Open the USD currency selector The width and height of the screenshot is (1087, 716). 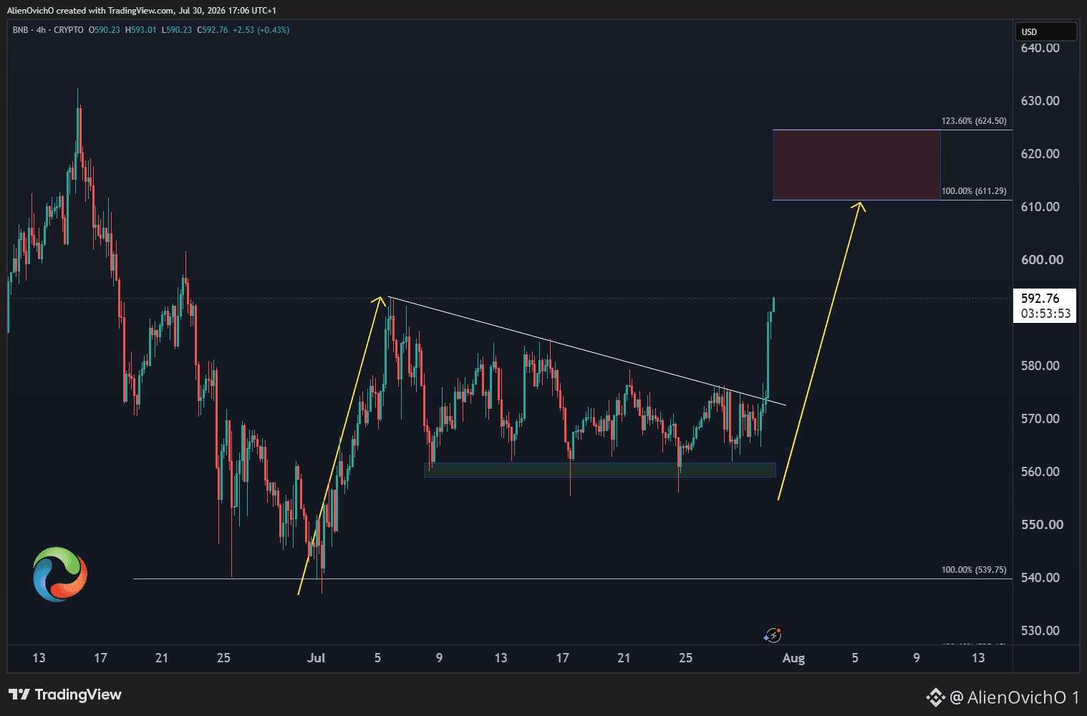[1045, 32]
